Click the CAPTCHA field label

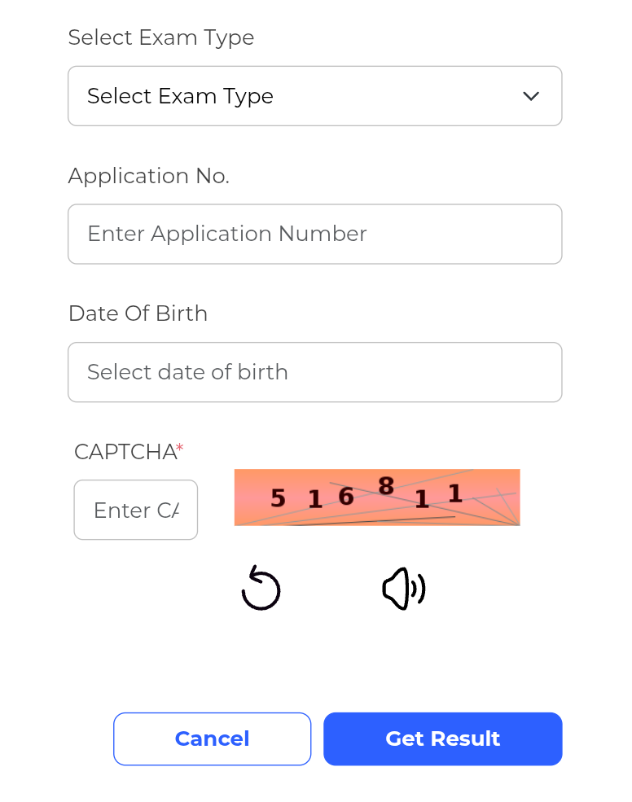125,452
